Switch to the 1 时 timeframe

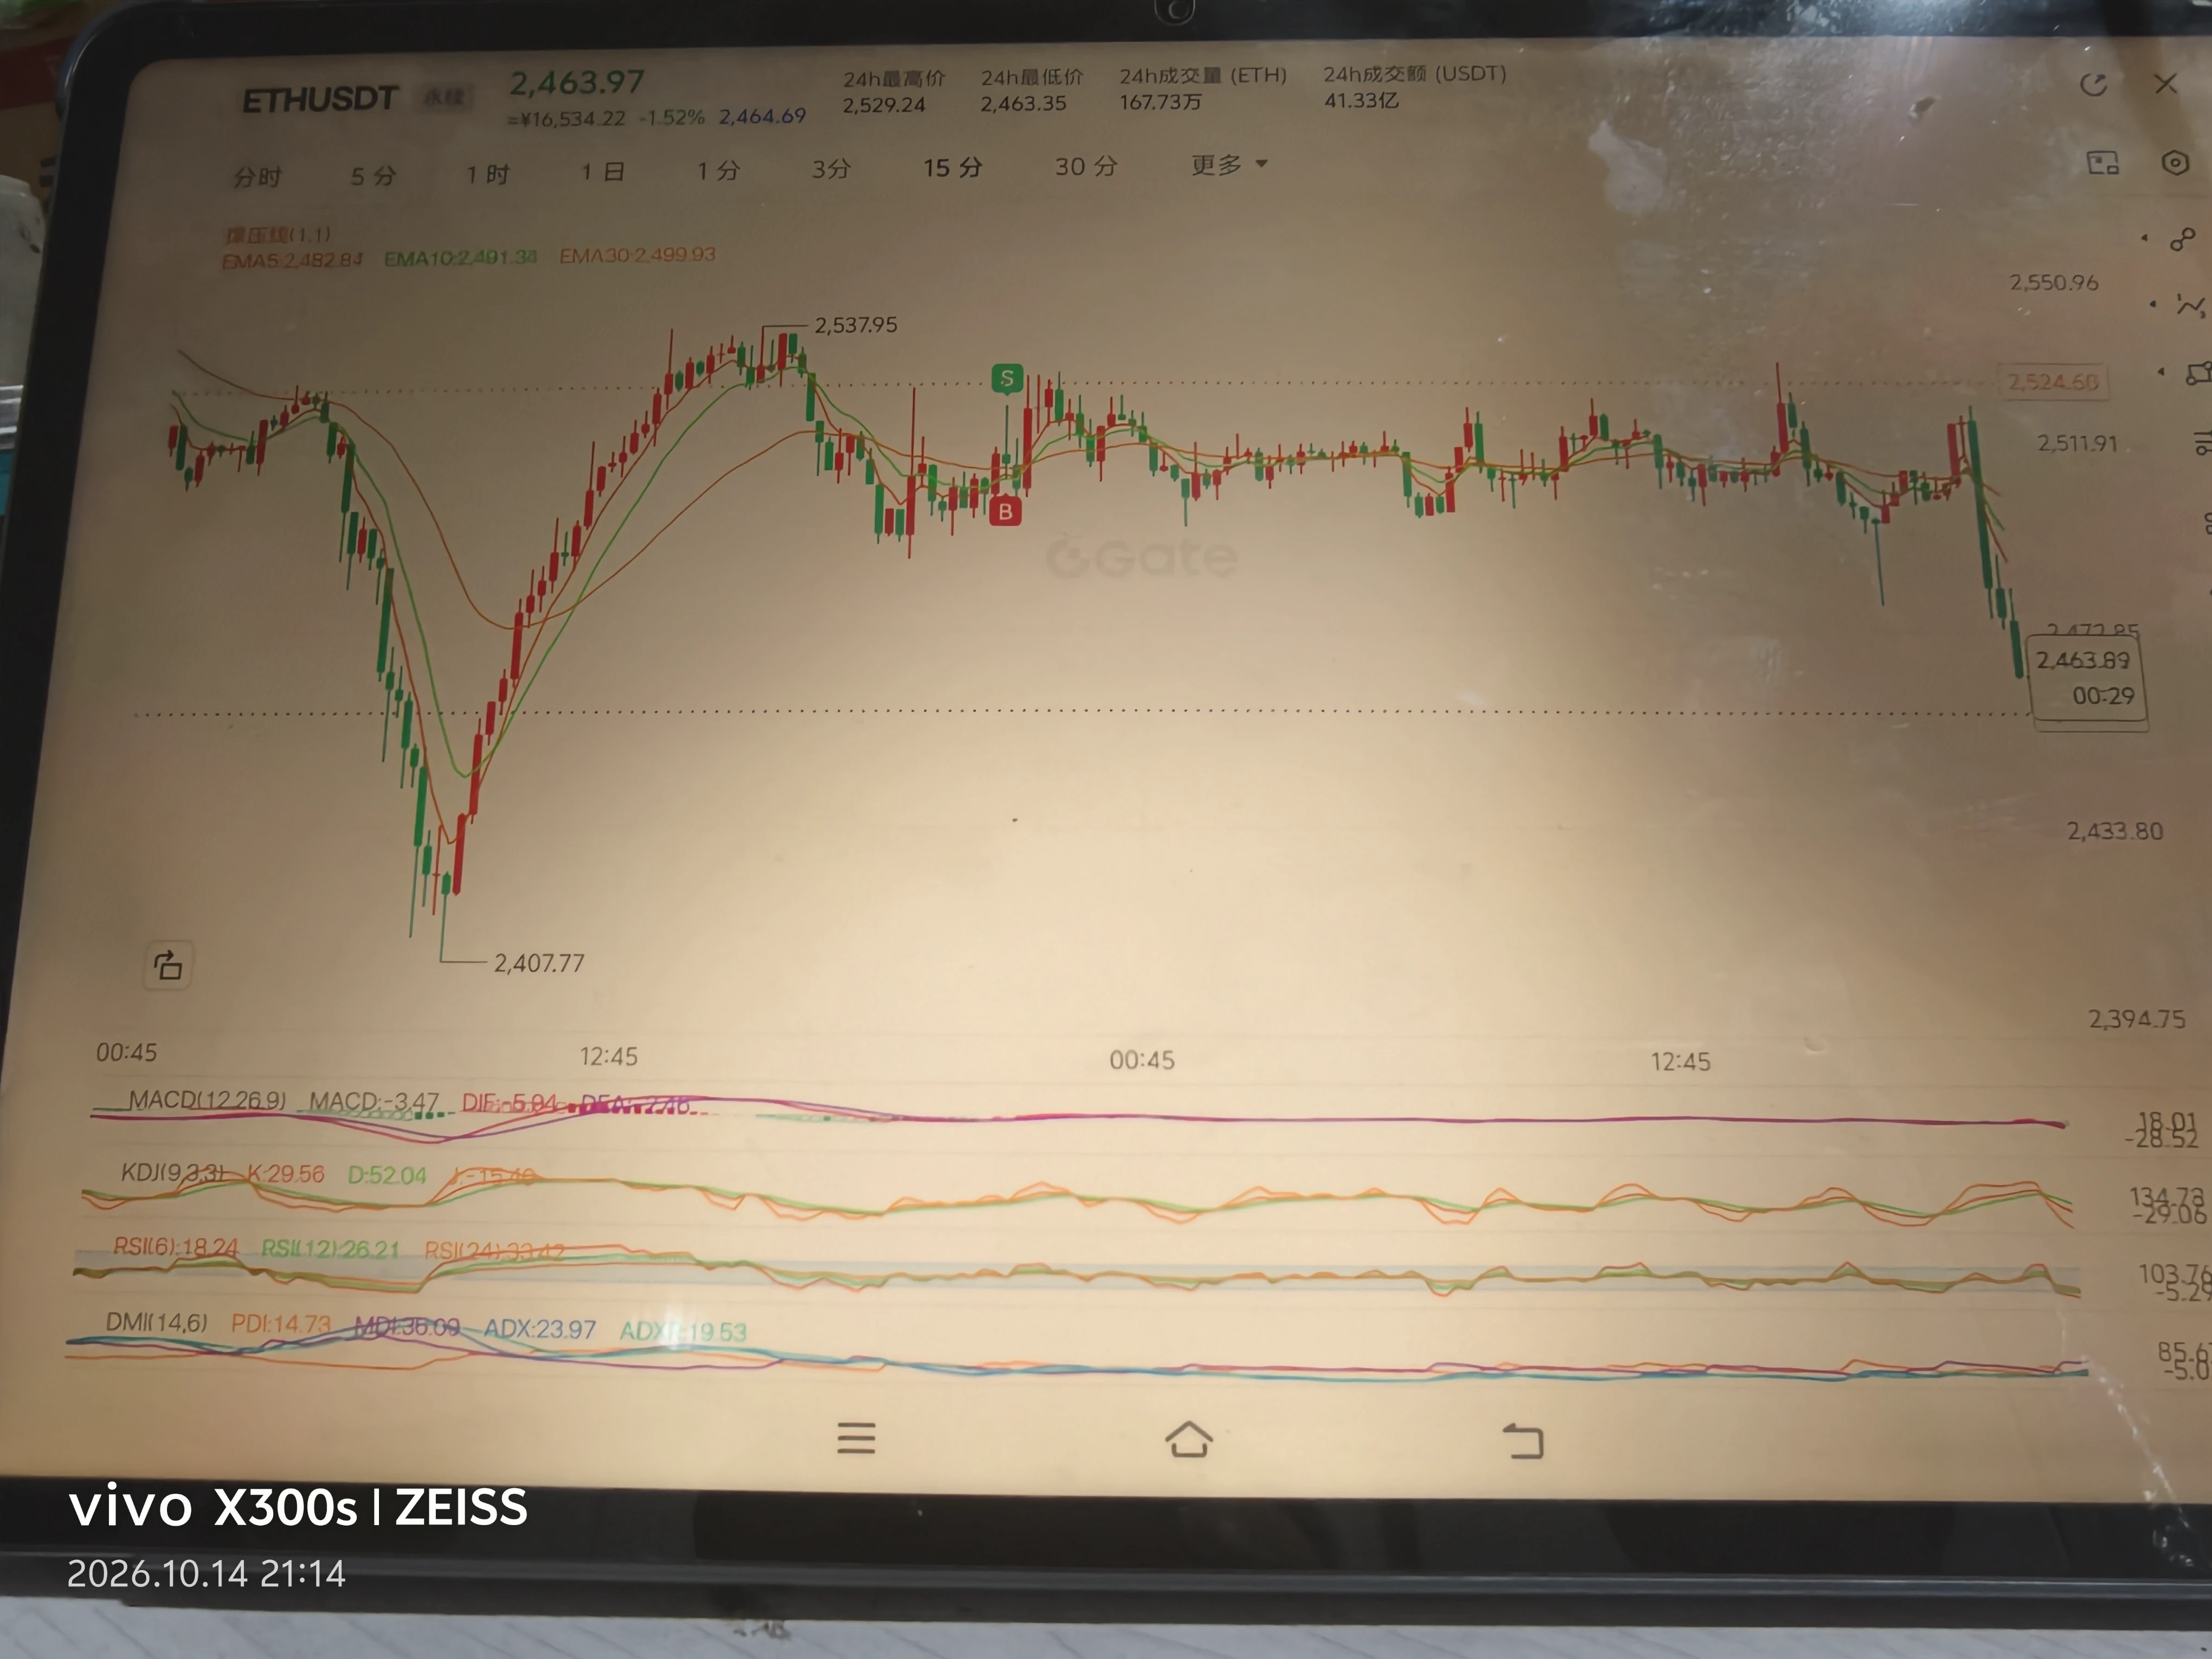tap(488, 174)
